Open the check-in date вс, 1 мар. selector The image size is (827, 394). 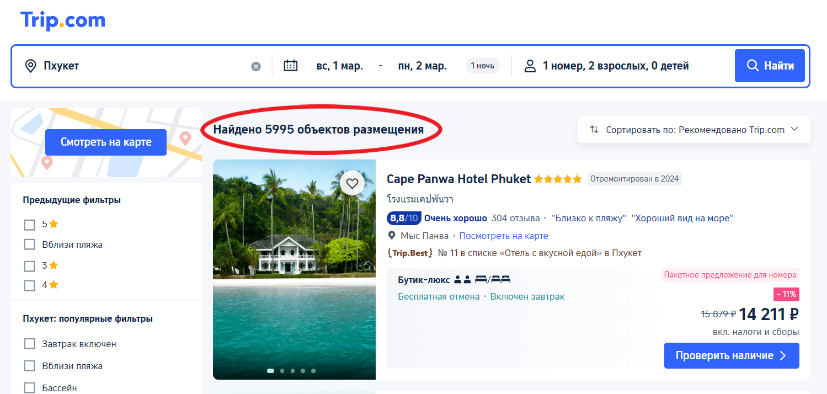(x=342, y=65)
